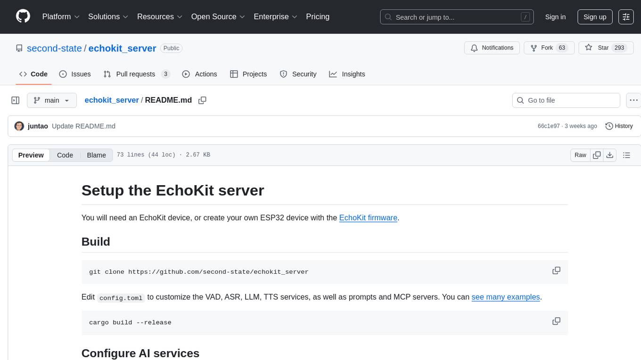
Task: Click the Build heading
Action: pos(96,242)
